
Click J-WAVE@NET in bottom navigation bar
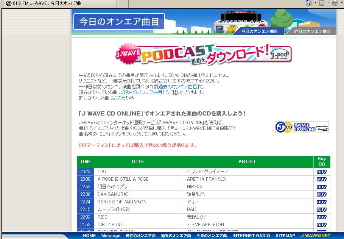(x=316, y=236)
